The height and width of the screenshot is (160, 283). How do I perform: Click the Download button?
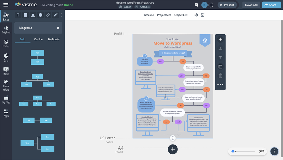251,5
